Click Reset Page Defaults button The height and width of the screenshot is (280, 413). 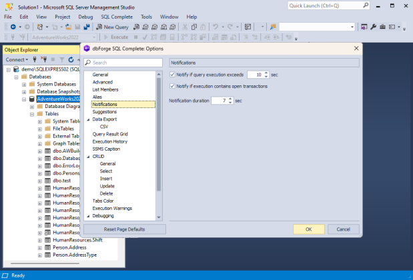[124, 229]
